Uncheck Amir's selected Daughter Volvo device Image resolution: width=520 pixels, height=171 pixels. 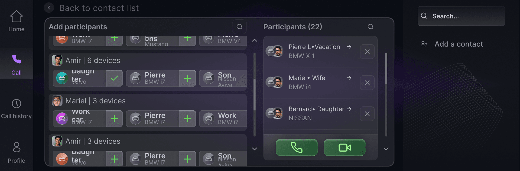(x=114, y=78)
